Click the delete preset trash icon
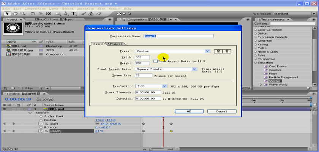The width and height of the screenshot is (319, 152). [x=227, y=51]
